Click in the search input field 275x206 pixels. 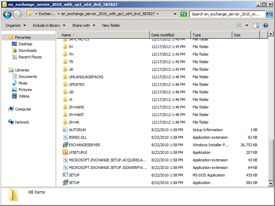pos(227,14)
